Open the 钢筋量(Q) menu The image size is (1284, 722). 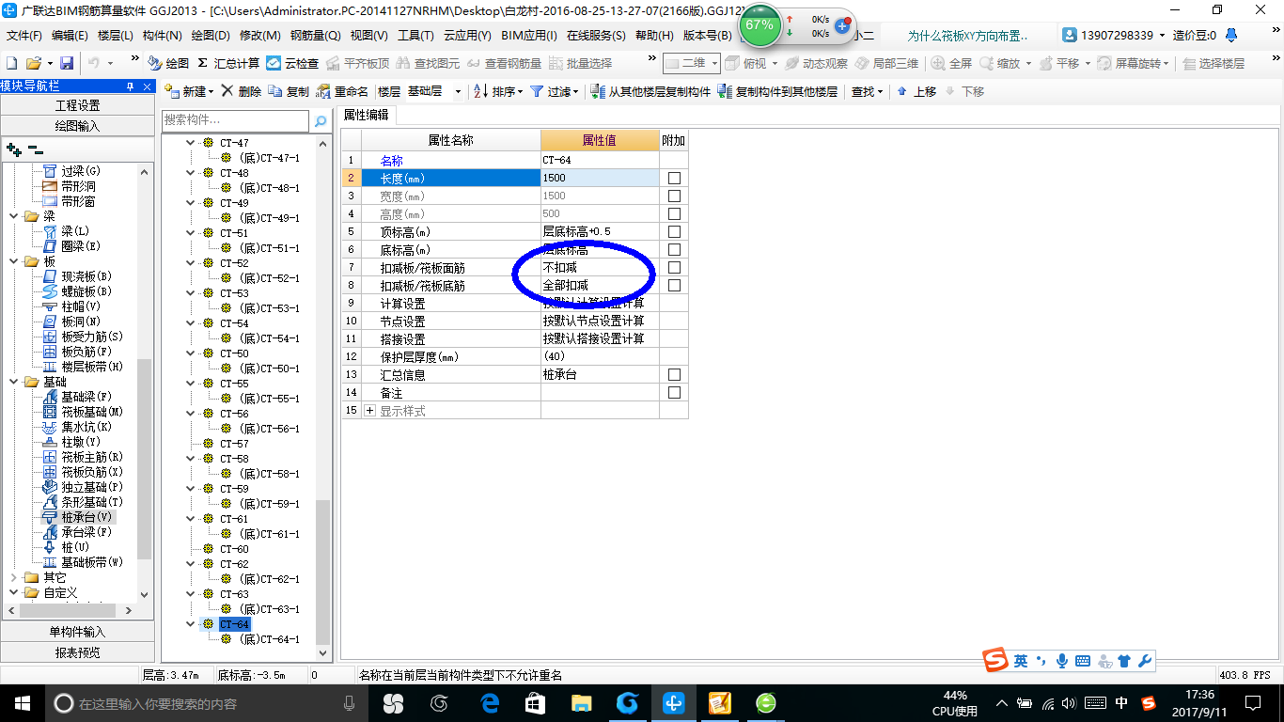click(315, 36)
